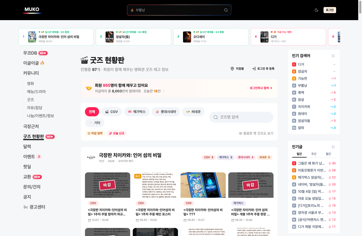Select 인기글 일간 tab
Screen dimensions: 362x236
point(299,154)
